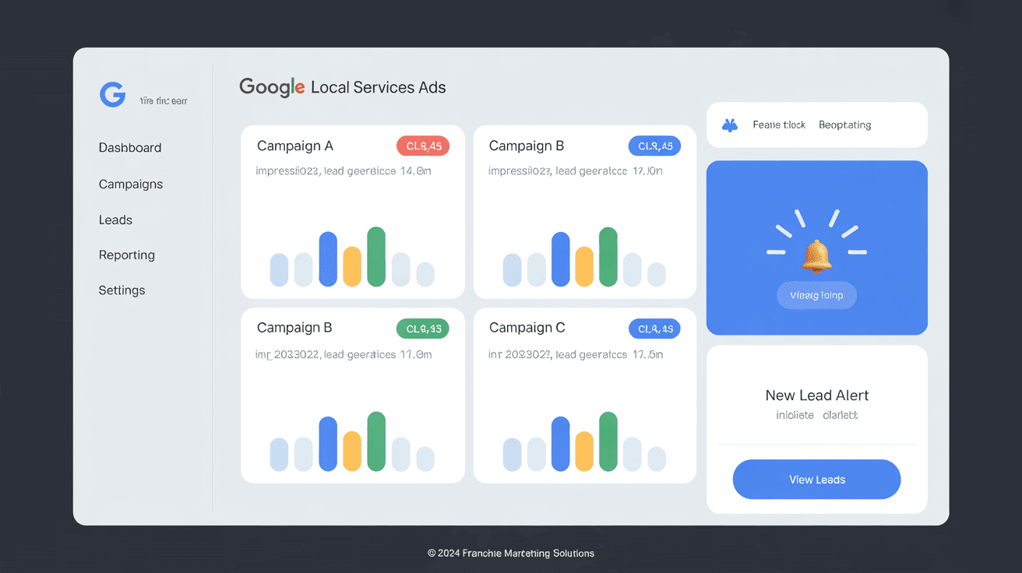This screenshot has height=573, width=1022.
Task: Open Settings in the sidebar
Action: coord(122,290)
